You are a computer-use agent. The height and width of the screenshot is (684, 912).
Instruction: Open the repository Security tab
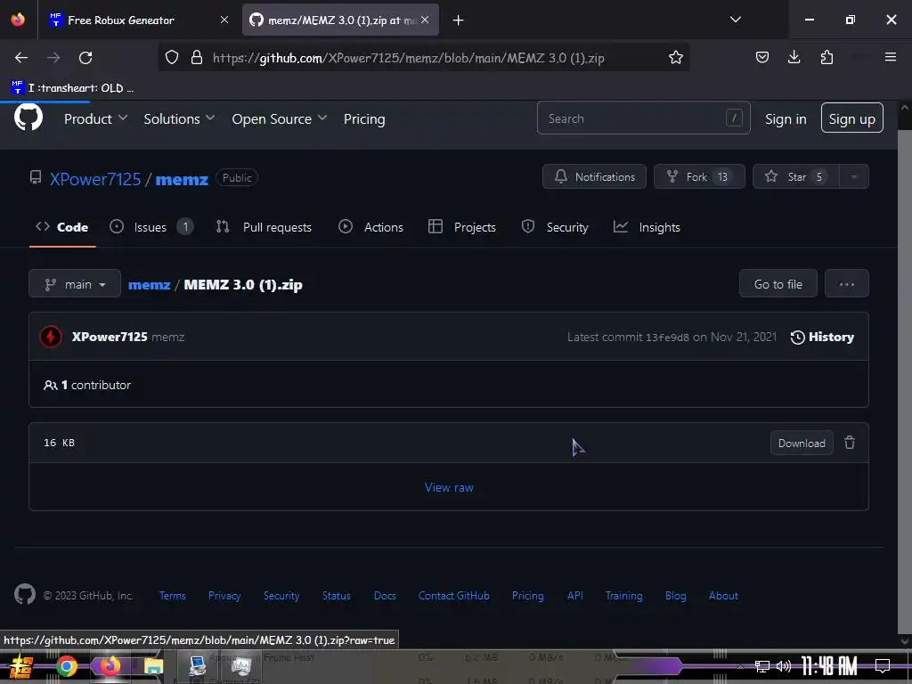(x=555, y=227)
